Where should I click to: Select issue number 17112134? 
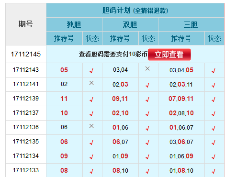(x=26, y=156)
